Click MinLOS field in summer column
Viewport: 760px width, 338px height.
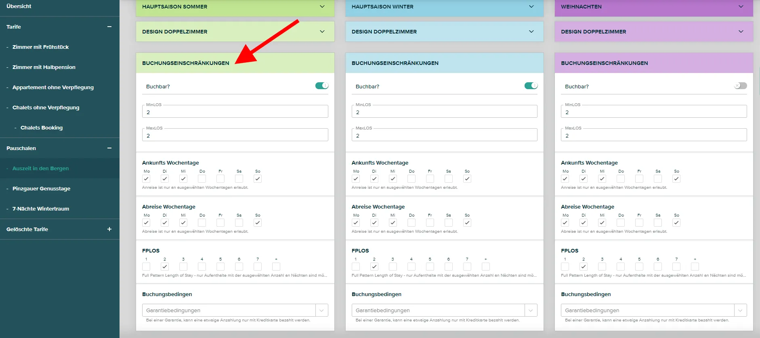[x=235, y=111]
